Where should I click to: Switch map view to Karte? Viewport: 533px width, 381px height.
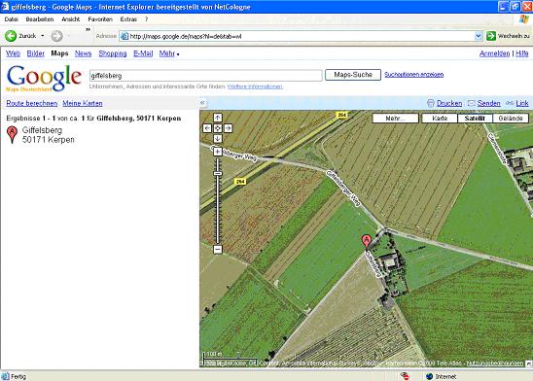(x=440, y=119)
